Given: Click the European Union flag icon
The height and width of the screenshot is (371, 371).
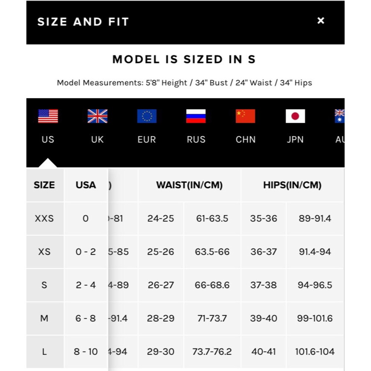Looking at the screenshot, I should [147, 116].
